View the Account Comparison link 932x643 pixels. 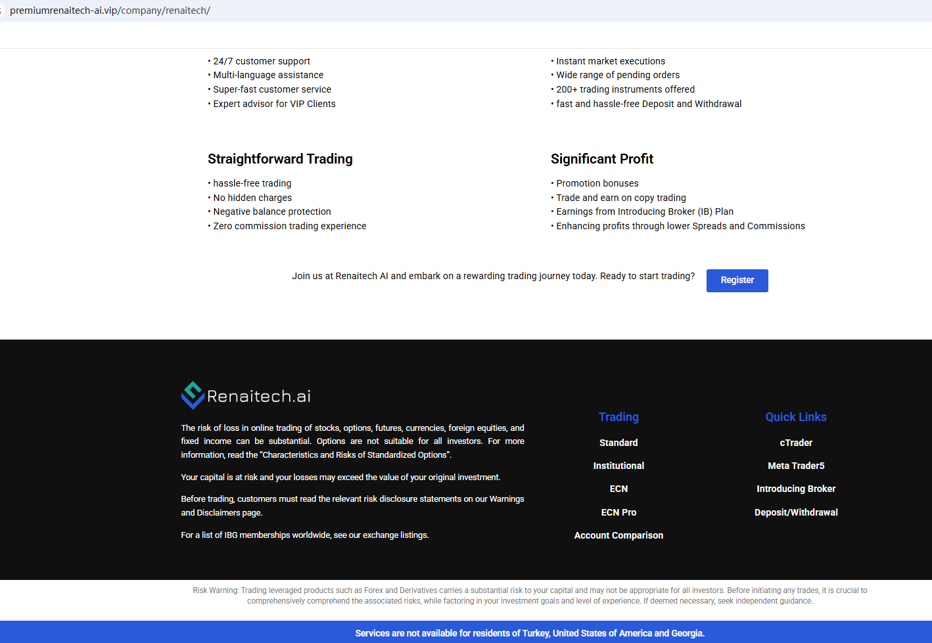[x=618, y=535]
